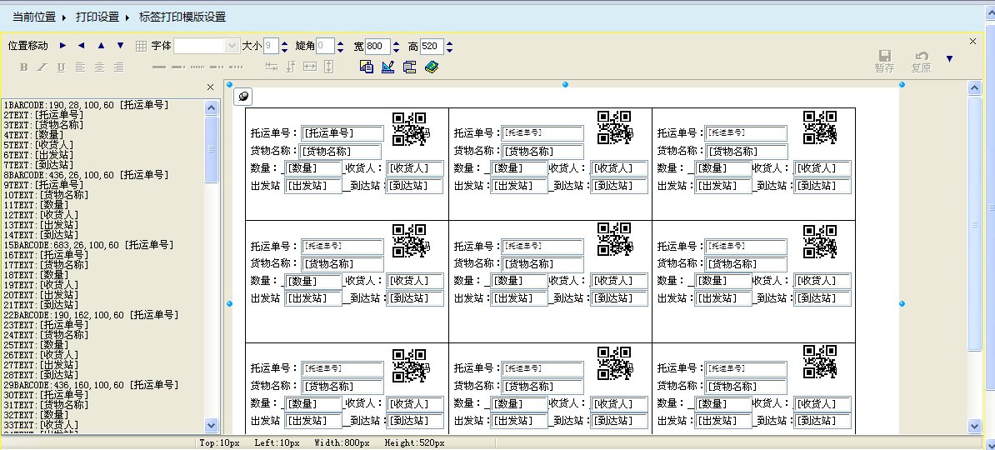Close the designer toolbar panel
The image size is (995, 450).
point(972,41)
